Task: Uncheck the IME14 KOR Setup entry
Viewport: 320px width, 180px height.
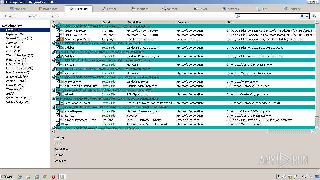Action: (x=58, y=35)
